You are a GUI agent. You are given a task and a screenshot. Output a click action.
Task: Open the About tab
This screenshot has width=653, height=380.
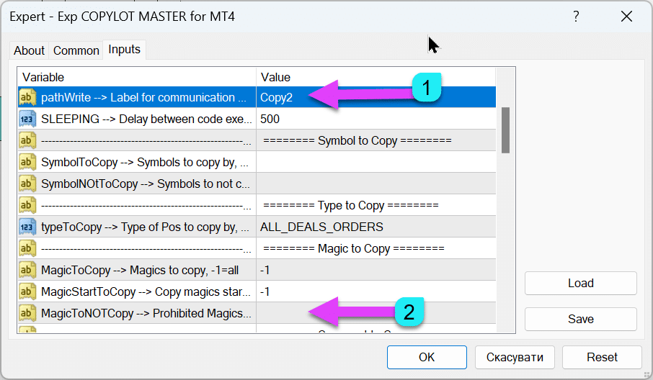point(30,50)
